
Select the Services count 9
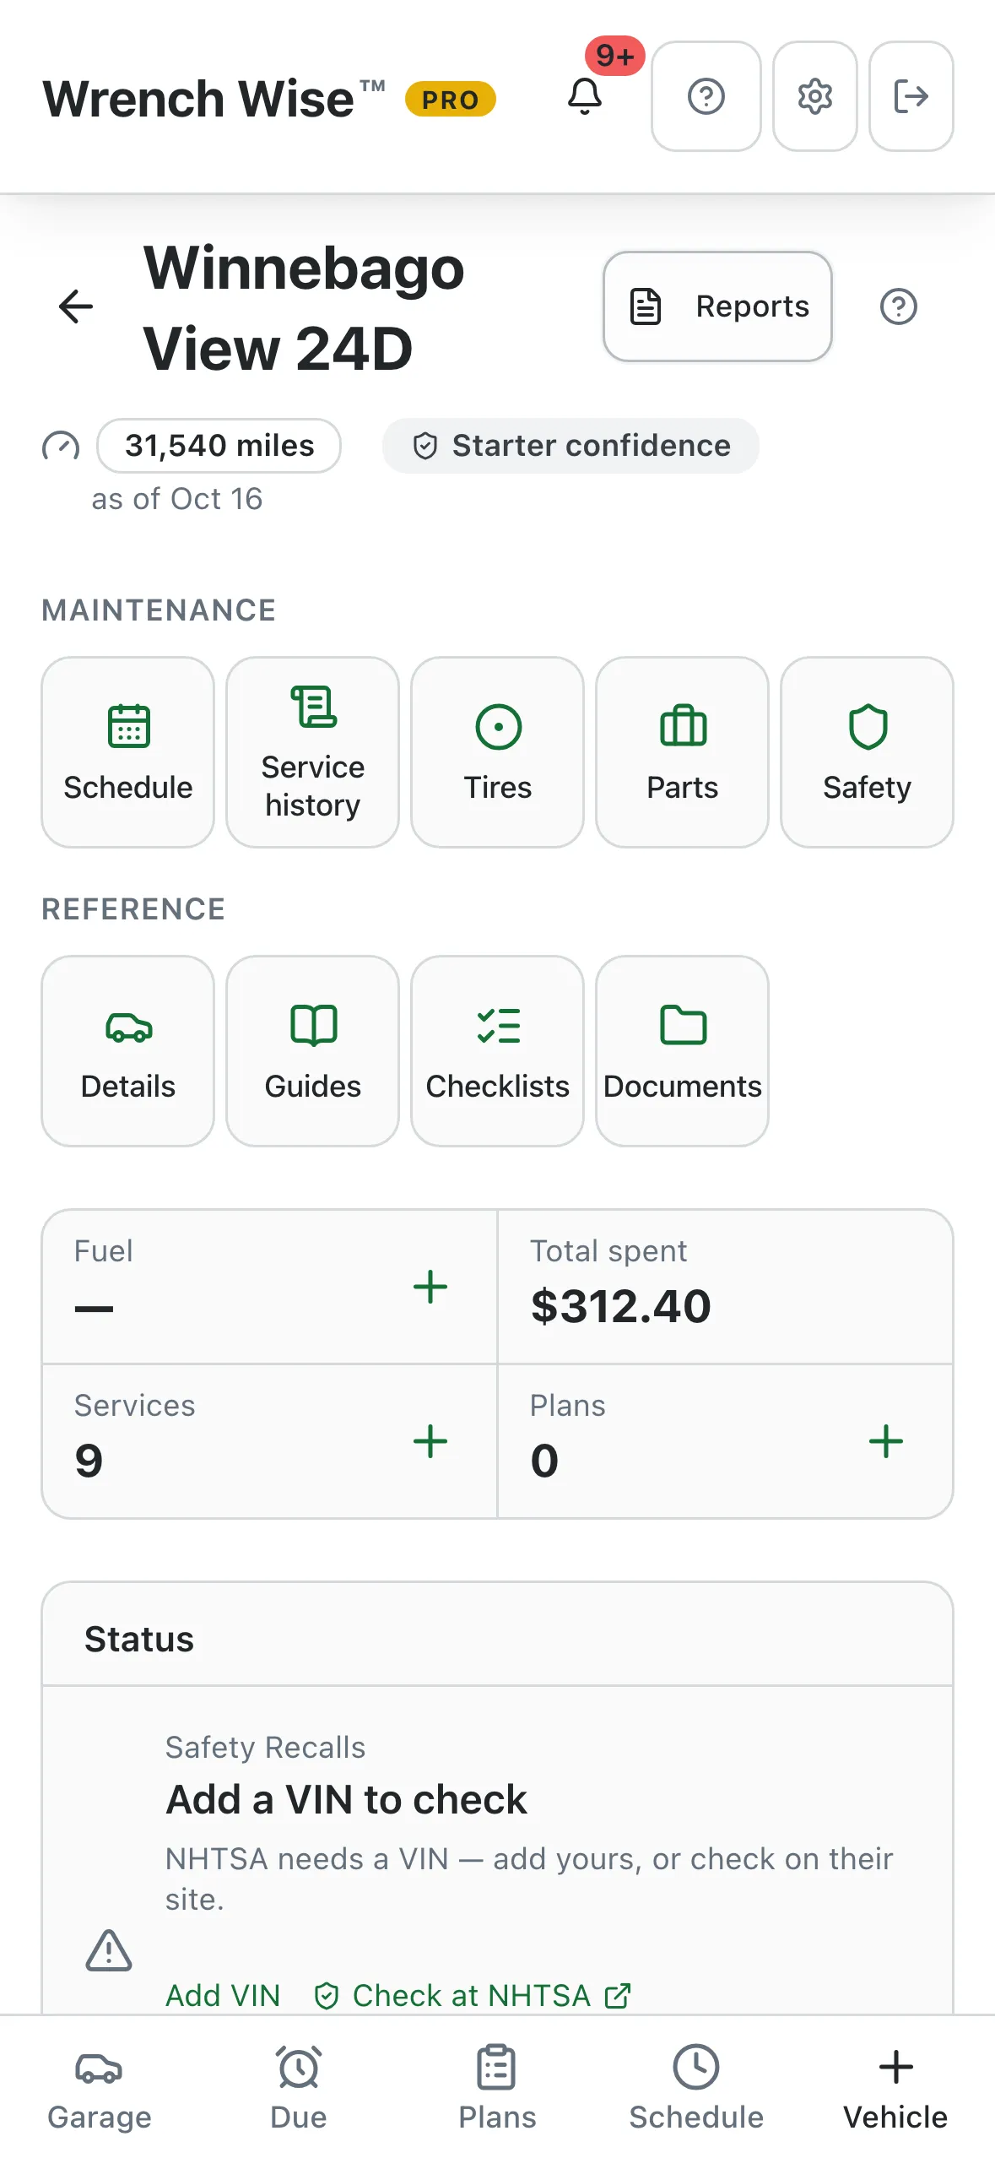(x=89, y=1461)
